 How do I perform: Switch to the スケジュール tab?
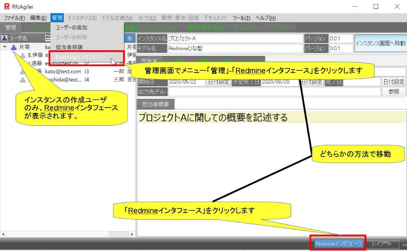point(163,28)
